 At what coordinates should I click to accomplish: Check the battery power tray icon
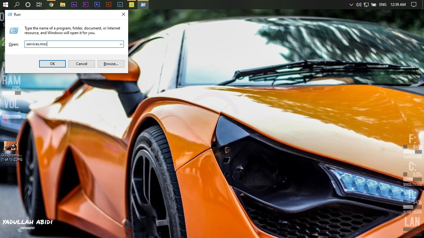(374, 5)
